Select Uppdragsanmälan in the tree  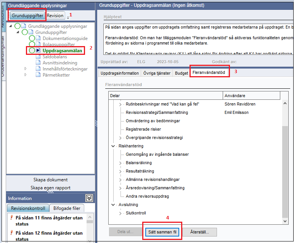[x=63, y=51]
